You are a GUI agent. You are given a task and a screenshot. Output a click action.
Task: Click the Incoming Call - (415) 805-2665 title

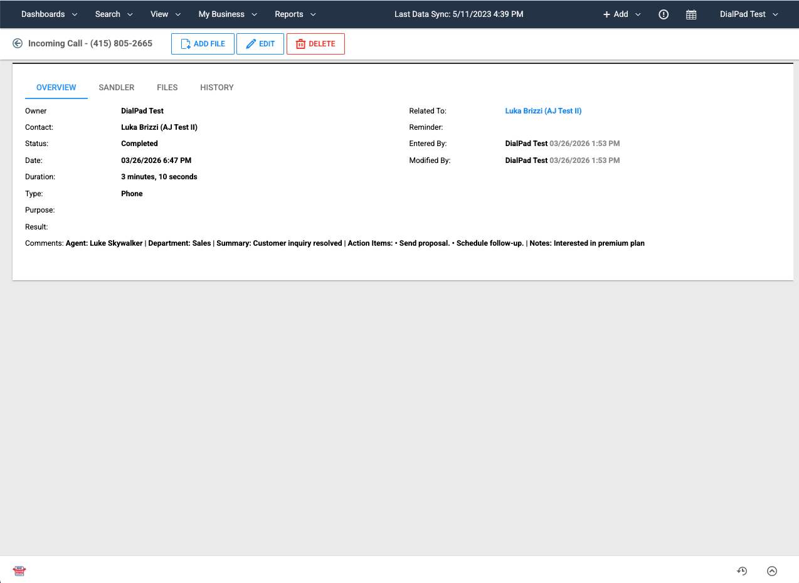click(90, 44)
